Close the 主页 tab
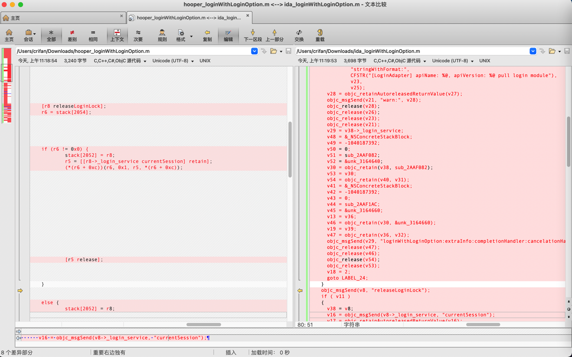572x357 pixels. (x=121, y=16)
